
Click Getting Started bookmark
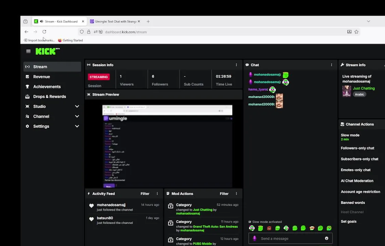coord(70,40)
